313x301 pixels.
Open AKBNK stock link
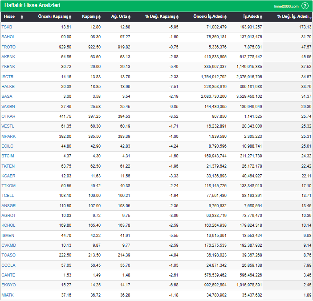tap(8, 56)
